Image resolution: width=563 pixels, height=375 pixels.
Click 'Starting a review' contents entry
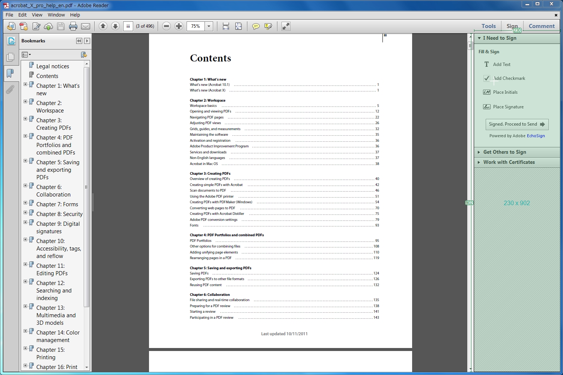203,312
